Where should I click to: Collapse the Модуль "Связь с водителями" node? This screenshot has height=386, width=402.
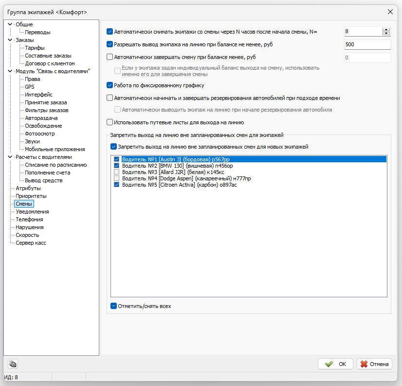coord(10,71)
